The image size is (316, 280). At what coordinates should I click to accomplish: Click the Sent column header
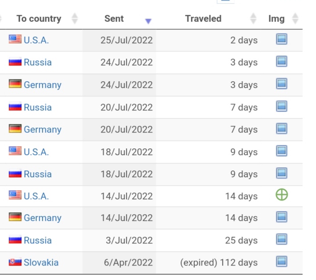click(114, 18)
